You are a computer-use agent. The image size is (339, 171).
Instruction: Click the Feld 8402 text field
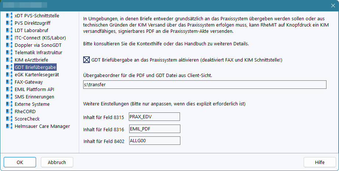click(x=154, y=141)
